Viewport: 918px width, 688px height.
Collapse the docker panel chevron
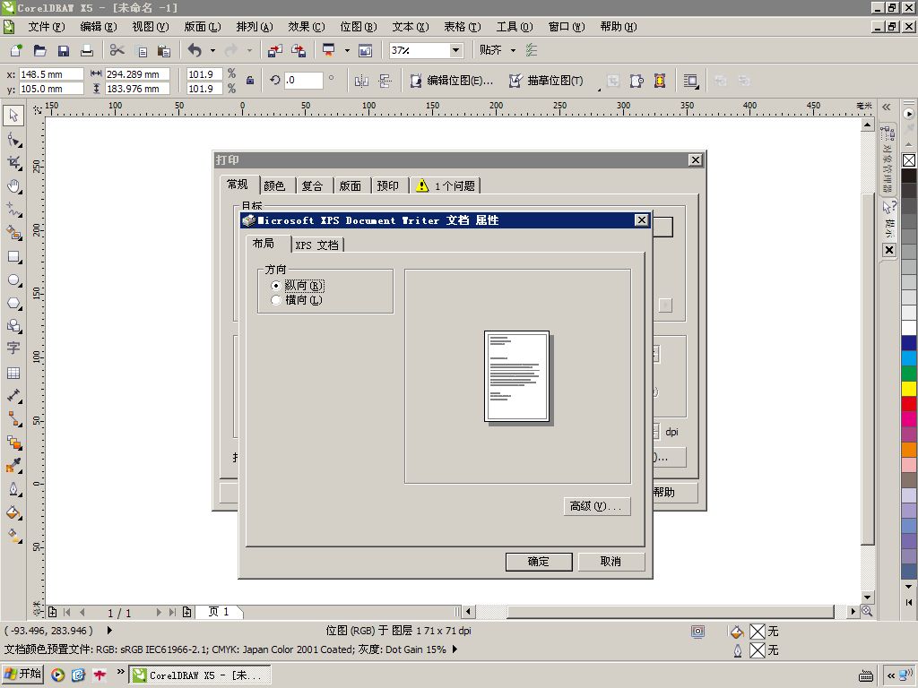(887, 107)
